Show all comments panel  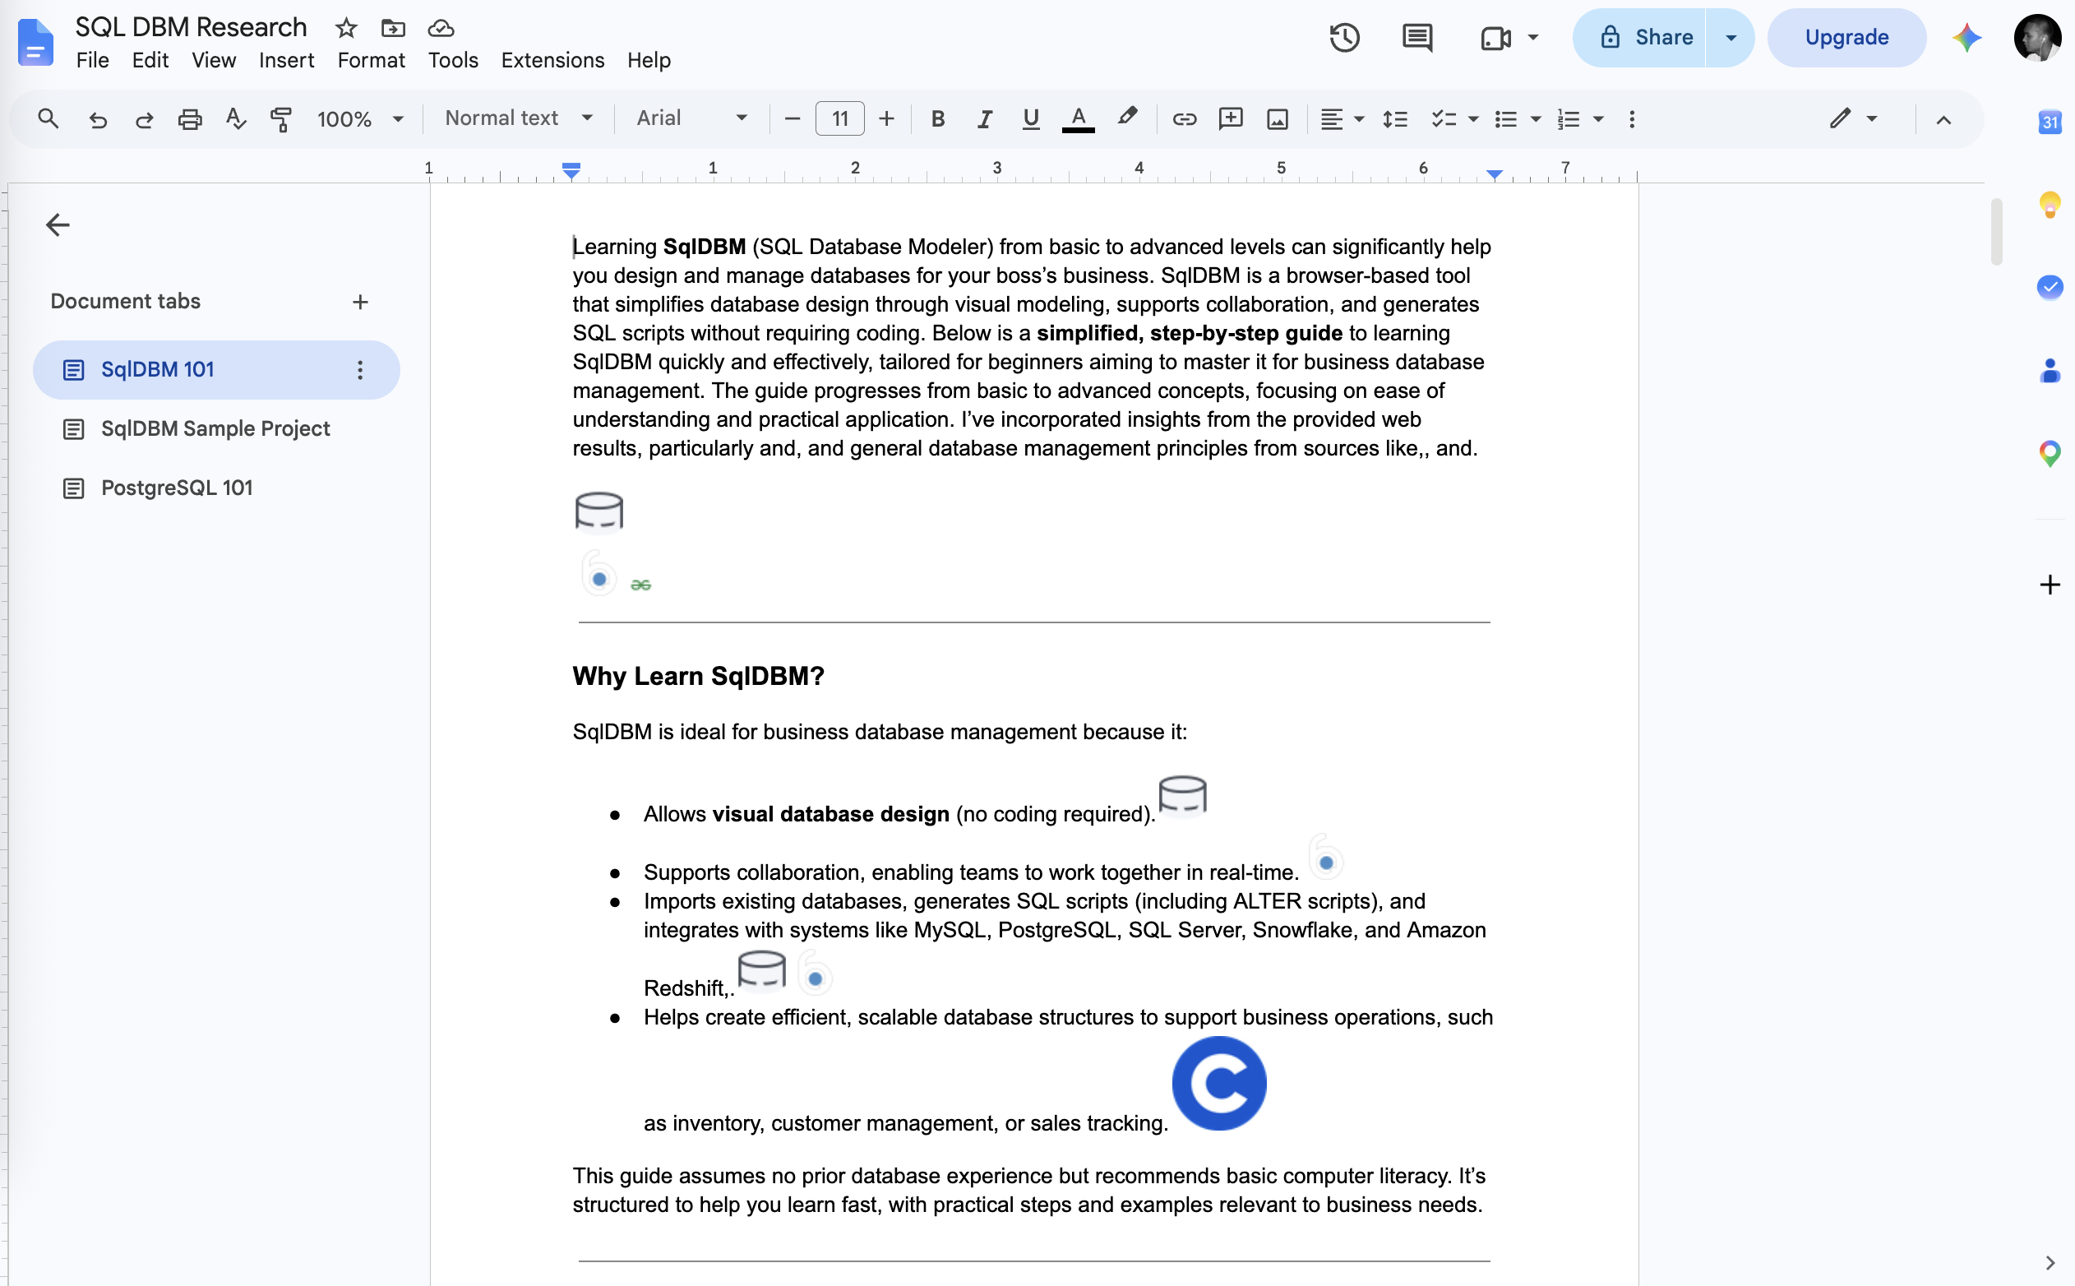coord(1416,38)
